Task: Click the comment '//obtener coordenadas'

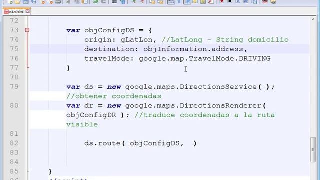Action: click(114, 96)
